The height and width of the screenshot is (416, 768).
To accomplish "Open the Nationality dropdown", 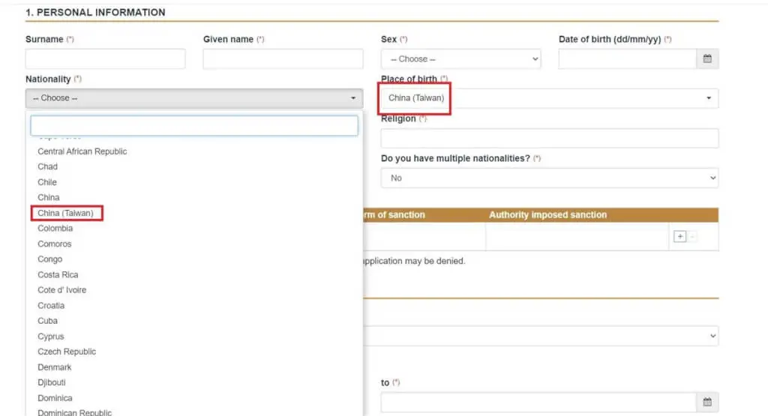I will pos(194,98).
